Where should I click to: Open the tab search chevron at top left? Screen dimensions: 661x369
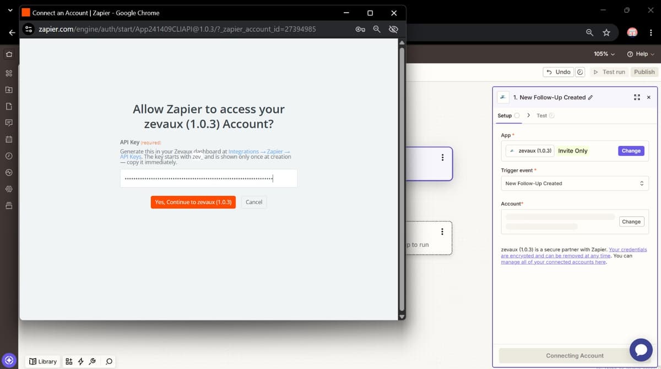tap(10, 10)
